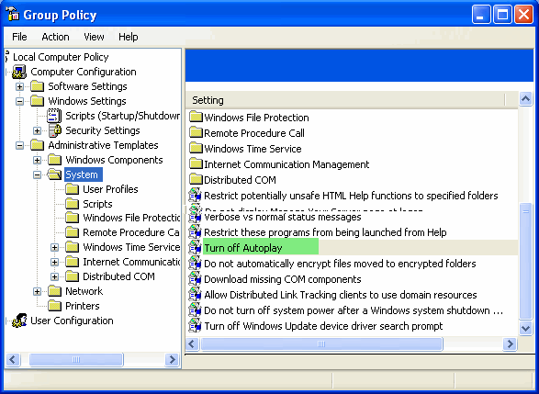Viewport: 539px width, 394px height.
Task: Click right pane scroll down arrow
Action: (x=525, y=328)
